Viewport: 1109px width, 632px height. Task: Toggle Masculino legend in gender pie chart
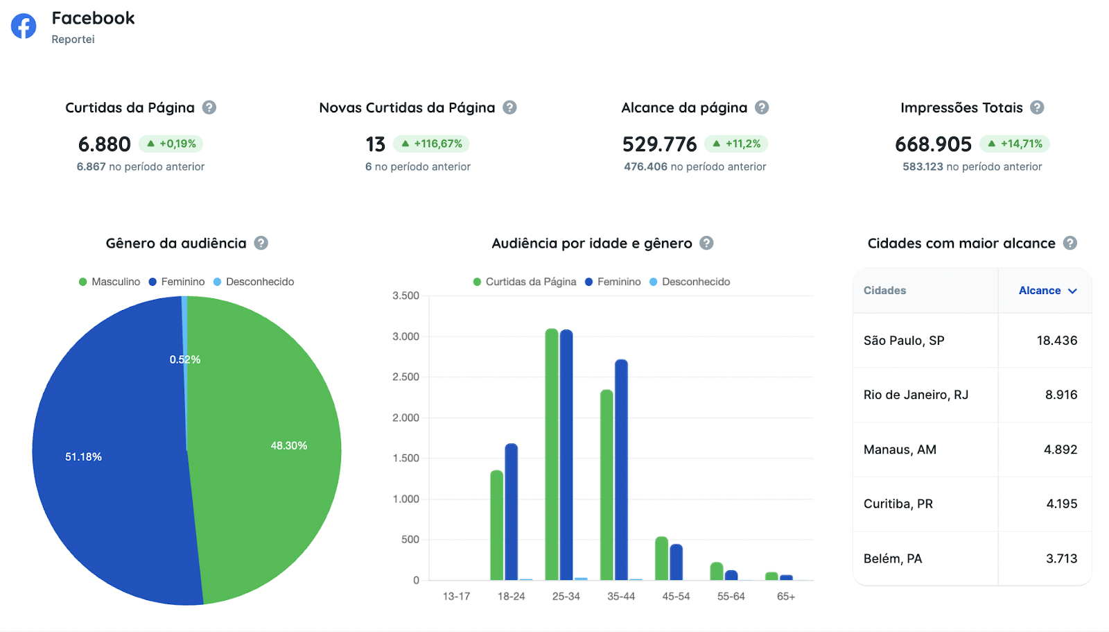point(110,282)
